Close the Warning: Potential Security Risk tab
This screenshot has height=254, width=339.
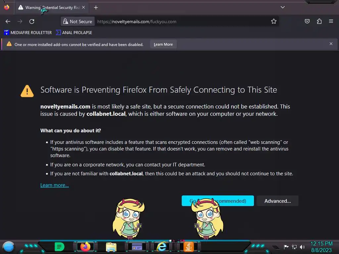83,7
